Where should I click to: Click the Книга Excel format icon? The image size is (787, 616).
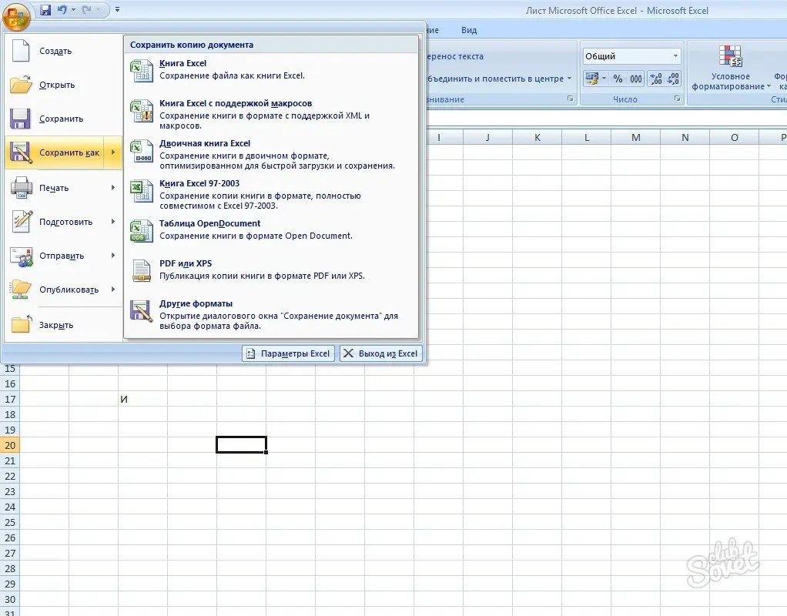[x=142, y=70]
